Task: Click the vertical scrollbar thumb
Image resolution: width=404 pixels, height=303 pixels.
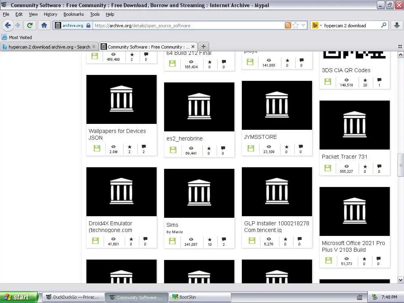Action: [400, 165]
